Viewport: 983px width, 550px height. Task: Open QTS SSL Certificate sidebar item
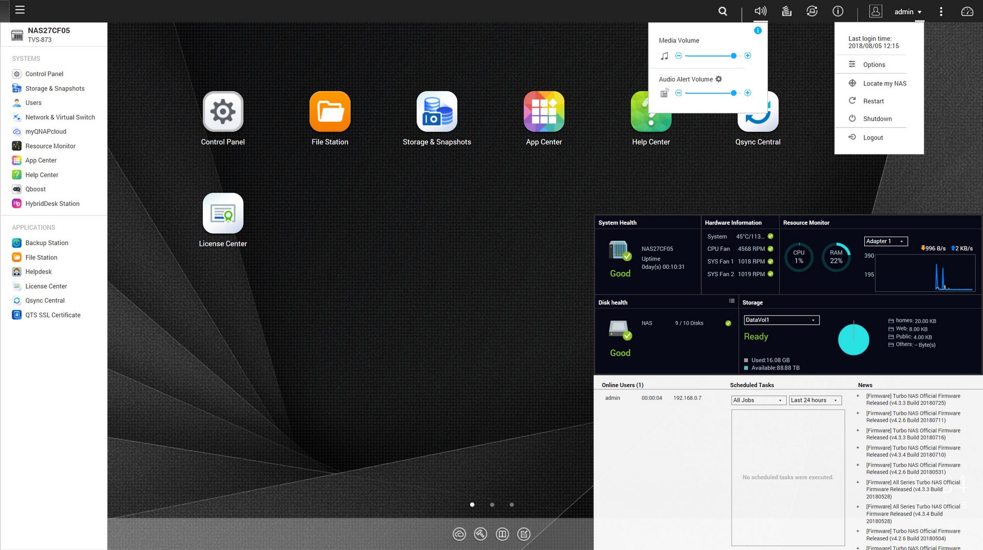pos(54,315)
